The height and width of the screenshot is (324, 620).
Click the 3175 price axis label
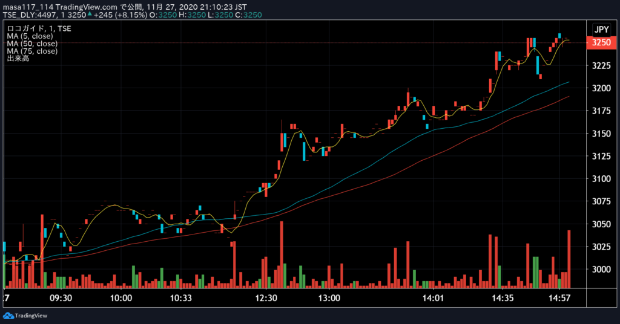point(601,111)
